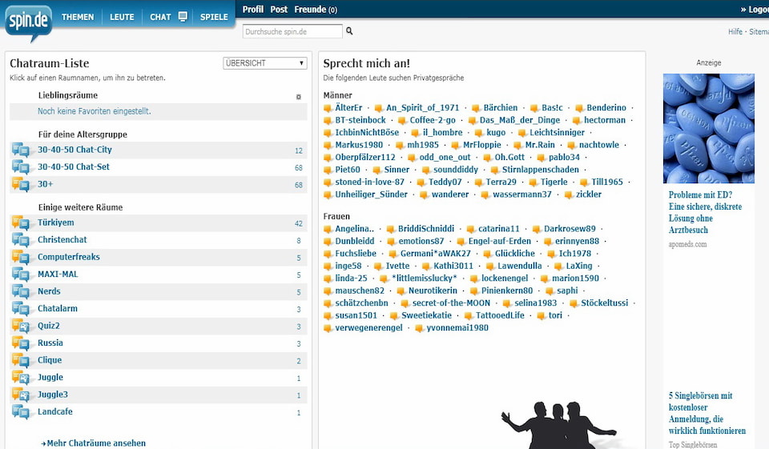This screenshot has width=769, height=449.
Task: Click the Durchsuche spin.de search field
Action: pos(292,32)
